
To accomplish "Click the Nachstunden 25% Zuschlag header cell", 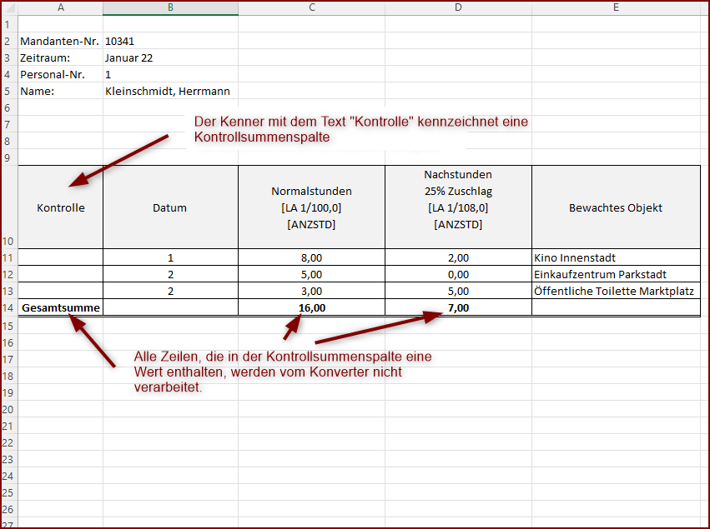I will (x=458, y=207).
